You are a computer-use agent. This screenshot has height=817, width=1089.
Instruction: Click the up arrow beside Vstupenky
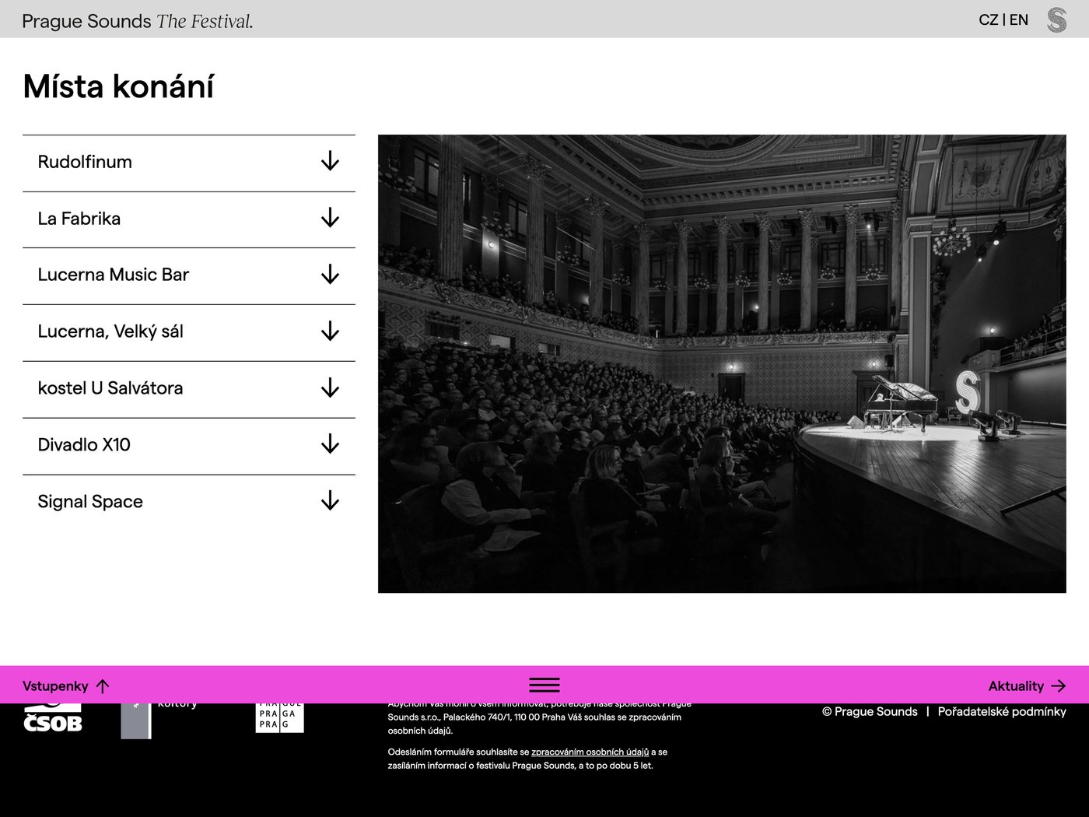tap(103, 686)
